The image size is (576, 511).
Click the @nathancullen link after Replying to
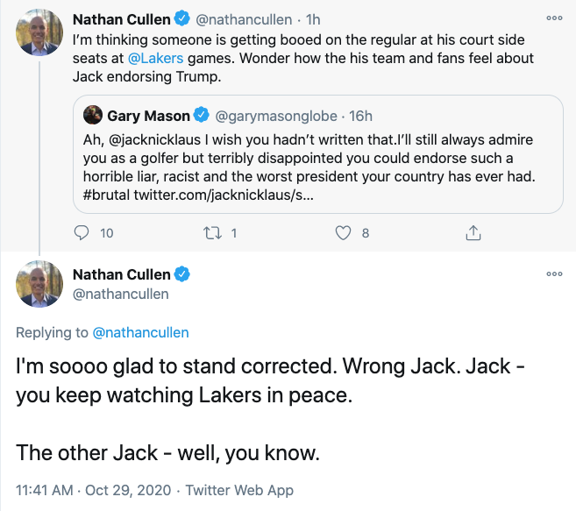click(140, 332)
